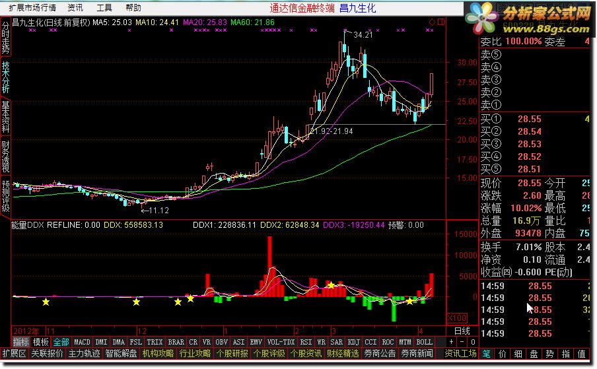Apply the VR indicator
The height and width of the screenshot is (369, 597).
pos(206,342)
